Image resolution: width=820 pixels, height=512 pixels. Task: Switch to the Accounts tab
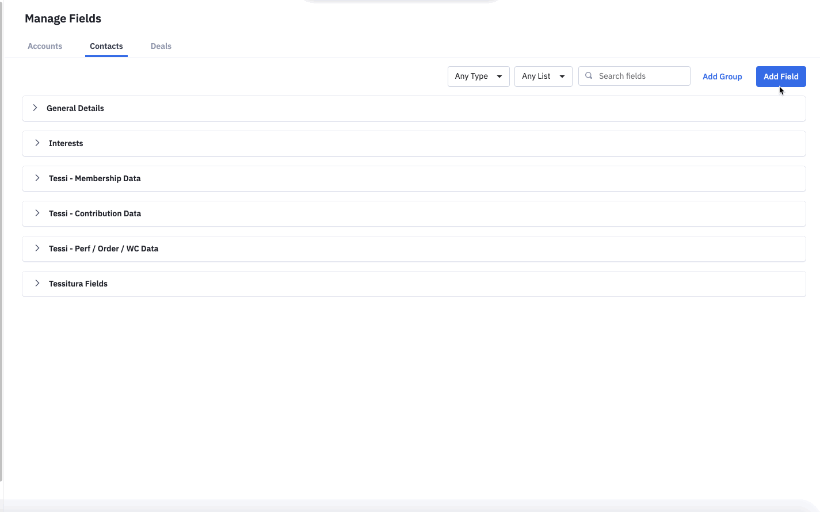[x=45, y=46]
